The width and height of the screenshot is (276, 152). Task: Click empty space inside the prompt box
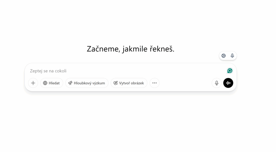[185, 83]
